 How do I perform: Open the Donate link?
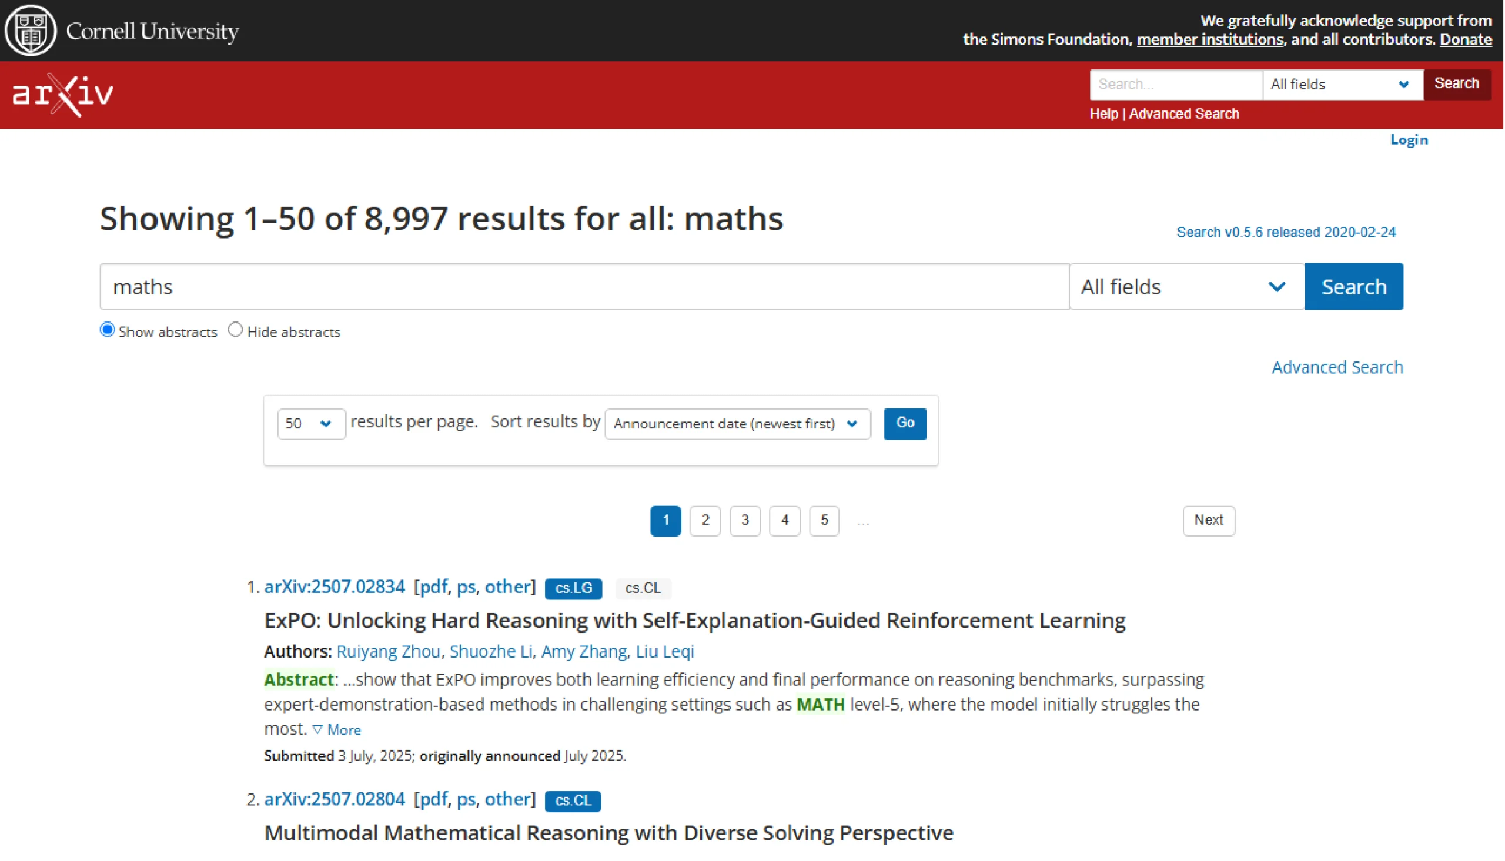click(x=1466, y=39)
